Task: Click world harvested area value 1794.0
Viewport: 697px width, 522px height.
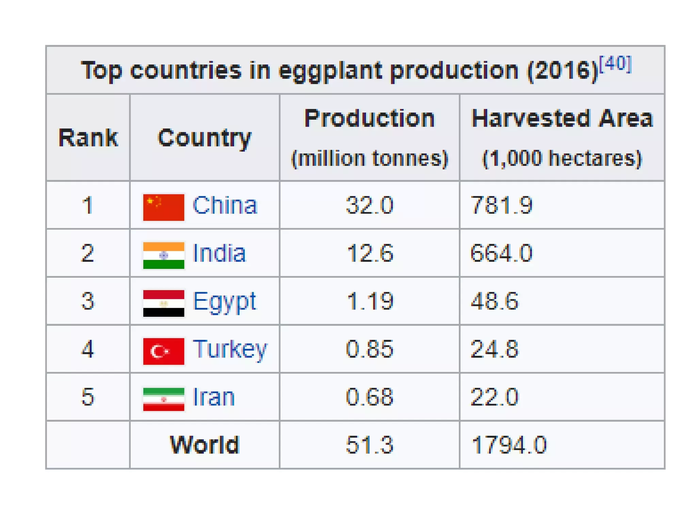Action: point(509,445)
